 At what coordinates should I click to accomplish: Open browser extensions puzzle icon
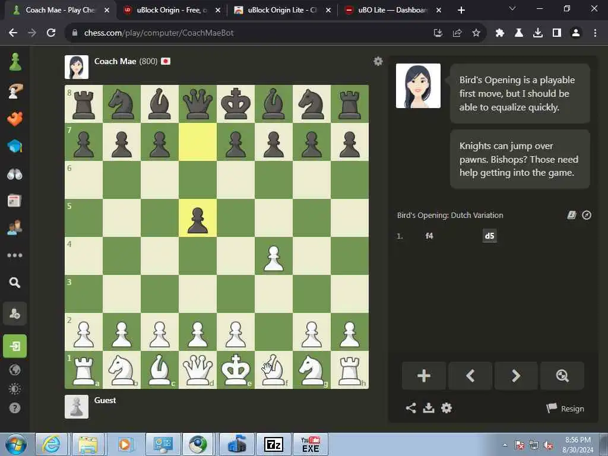pos(499,33)
